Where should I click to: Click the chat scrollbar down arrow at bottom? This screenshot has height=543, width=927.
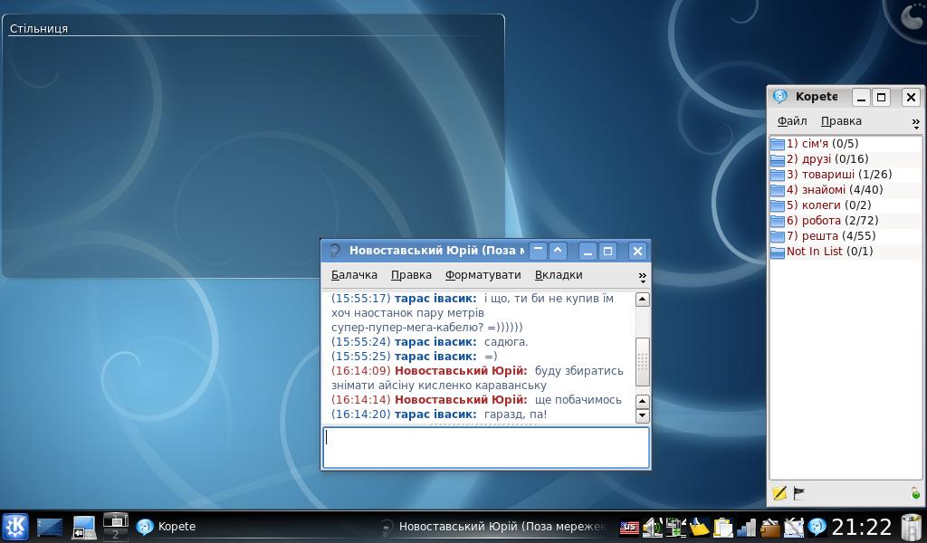click(x=642, y=416)
